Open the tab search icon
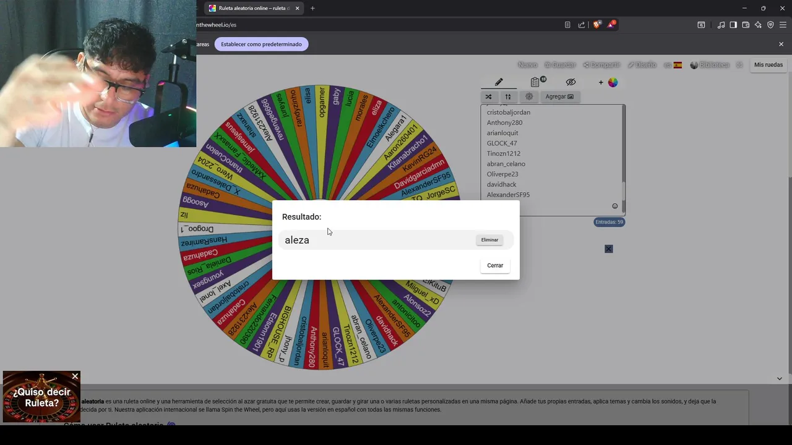The height and width of the screenshot is (445, 792). coord(701,25)
